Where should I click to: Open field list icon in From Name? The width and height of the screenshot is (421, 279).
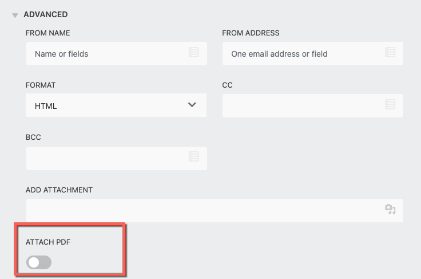click(194, 53)
